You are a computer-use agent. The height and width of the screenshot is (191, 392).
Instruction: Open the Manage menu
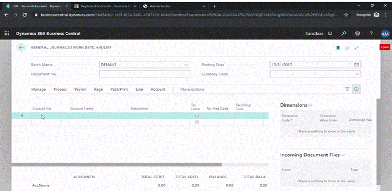click(38, 89)
